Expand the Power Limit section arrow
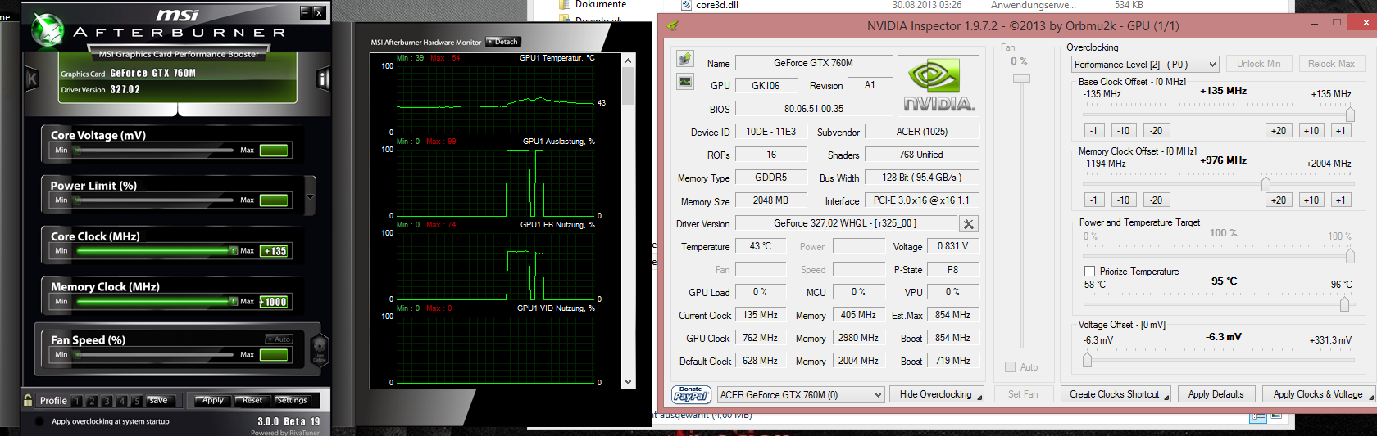The height and width of the screenshot is (436, 1377). (x=310, y=197)
